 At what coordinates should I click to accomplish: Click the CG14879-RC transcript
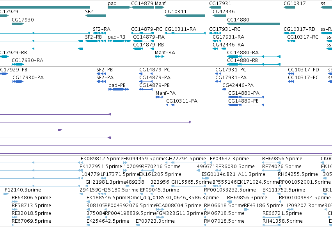142,33
